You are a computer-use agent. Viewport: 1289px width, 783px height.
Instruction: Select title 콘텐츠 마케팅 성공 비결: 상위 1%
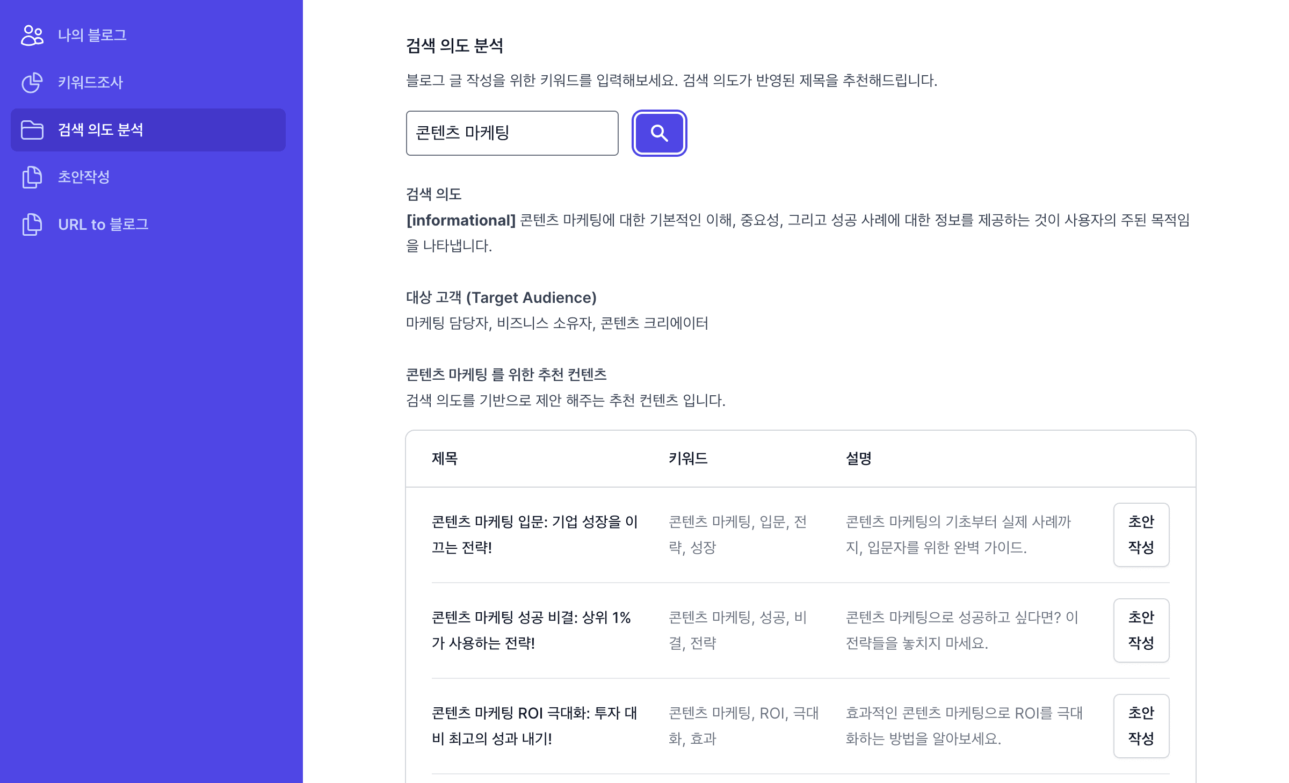coord(531,630)
